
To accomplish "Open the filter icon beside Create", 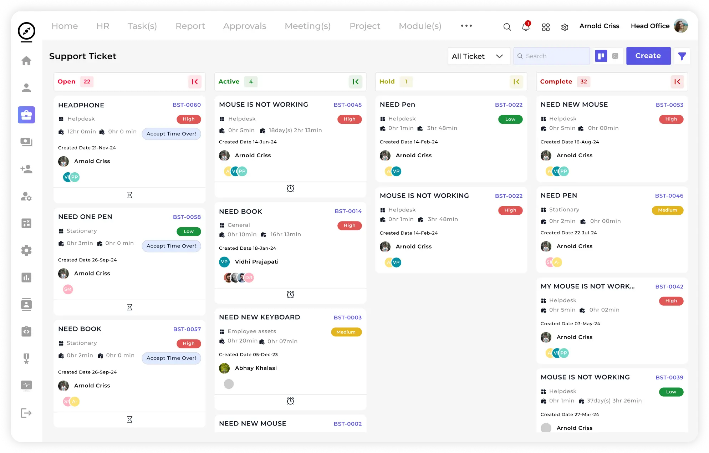I will (x=682, y=56).
